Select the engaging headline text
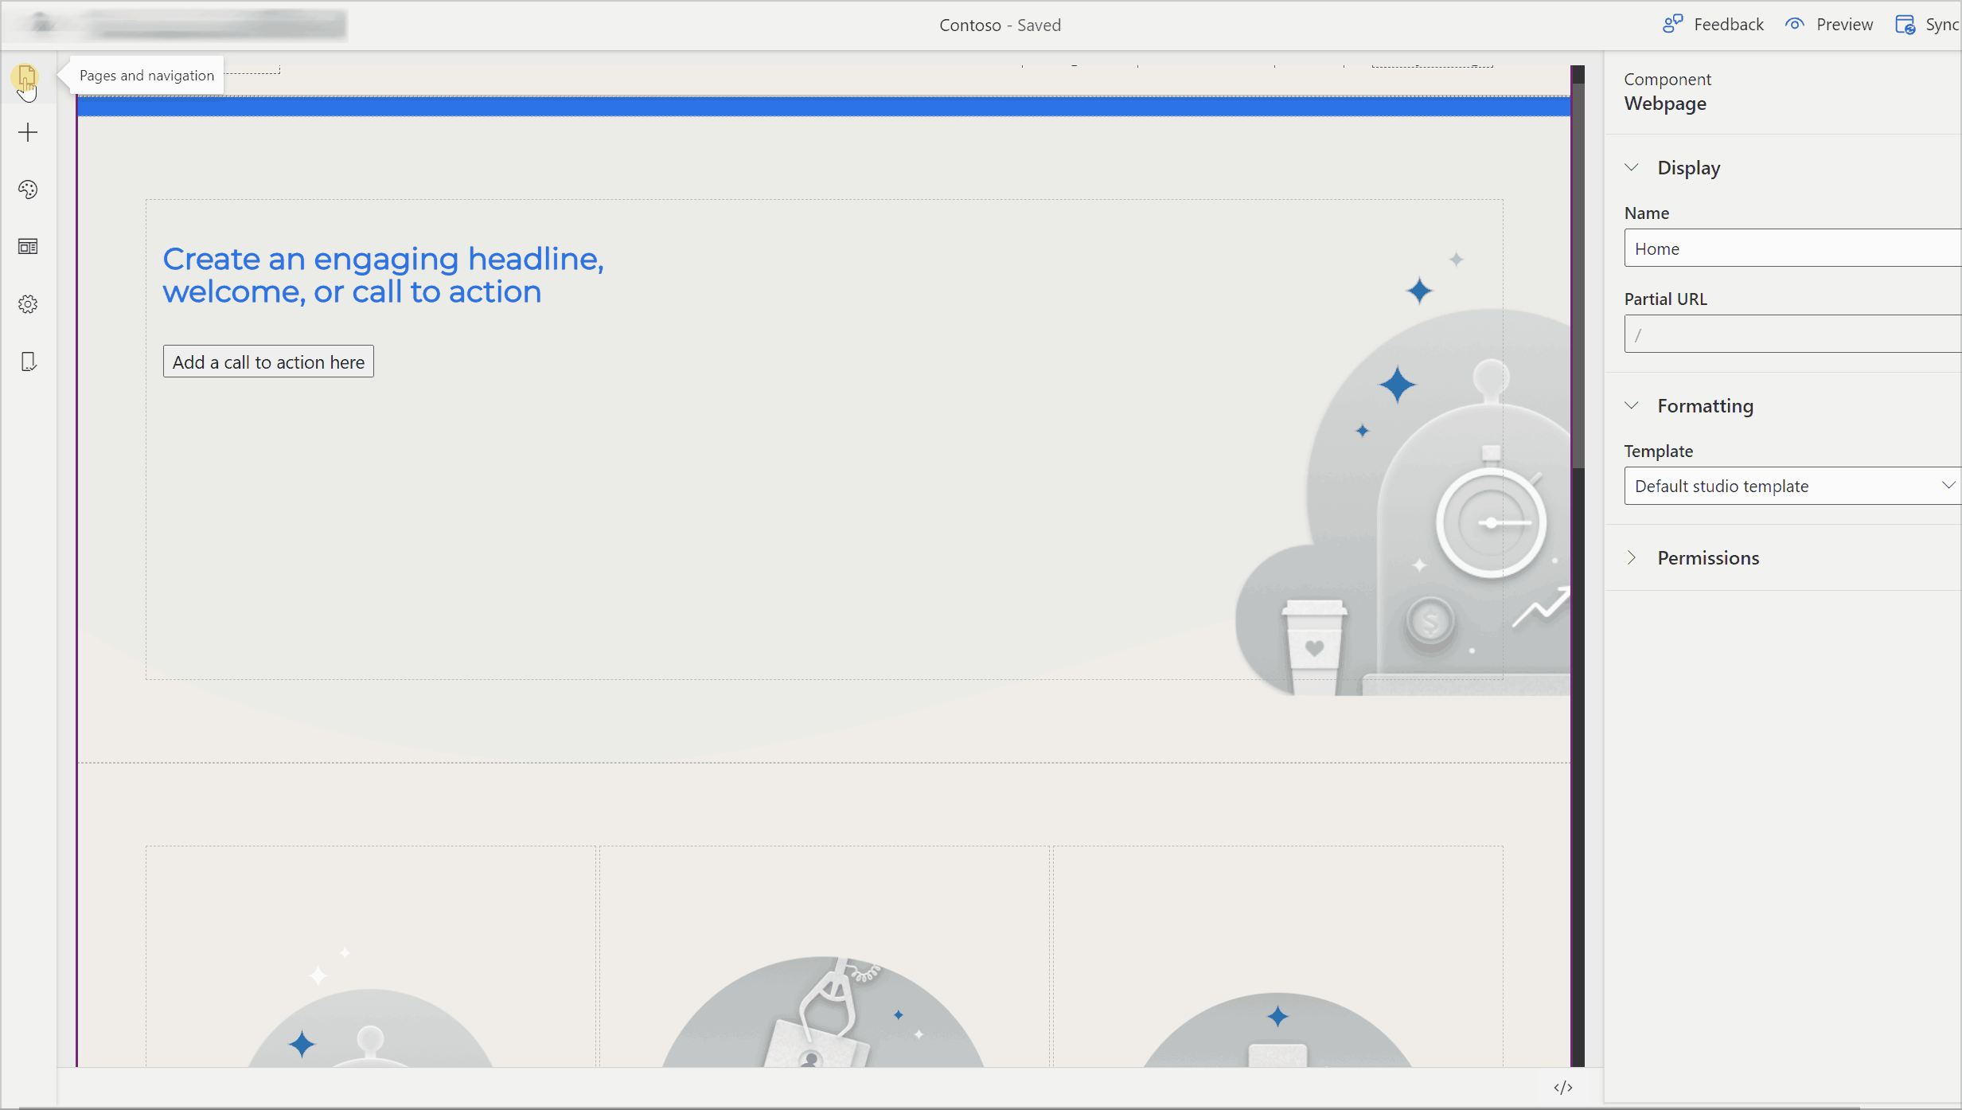The height and width of the screenshot is (1110, 1962). (x=383, y=276)
